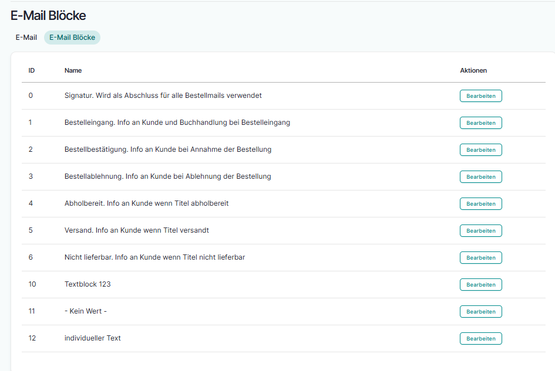Image resolution: width=555 pixels, height=371 pixels.
Task: Select the Signatur block name text
Action: point(163,96)
